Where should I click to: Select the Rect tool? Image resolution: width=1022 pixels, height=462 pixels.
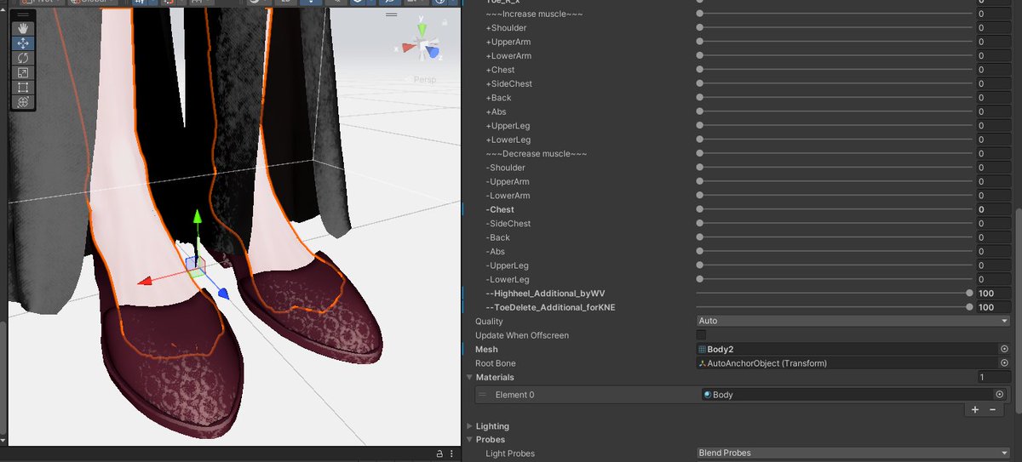click(23, 87)
